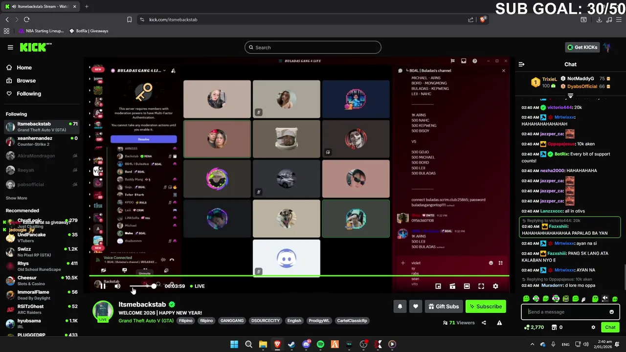
Task: Toggle the muted sound emote in chat
Action: click(605, 299)
